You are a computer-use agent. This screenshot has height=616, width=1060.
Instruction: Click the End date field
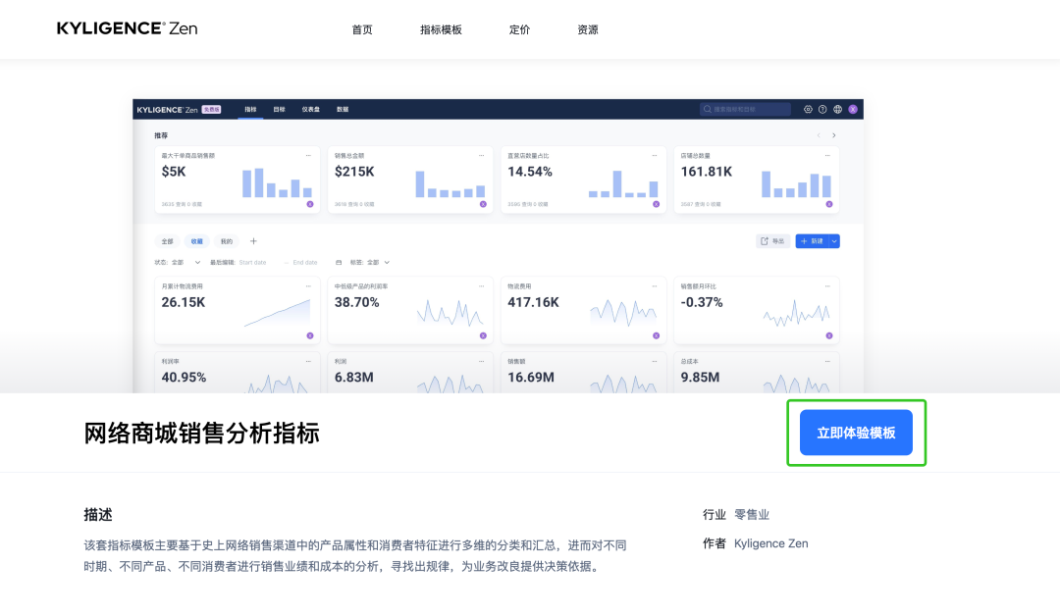[x=305, y=262]
